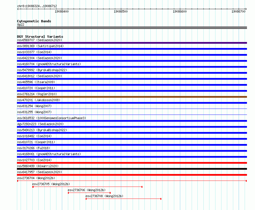The width and height of the screenshot is (255, 210).
Task: Click the DGV Structural Variants track title
Action: tap(40, 37)
